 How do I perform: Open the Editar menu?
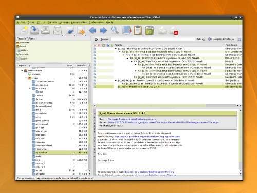31,22
